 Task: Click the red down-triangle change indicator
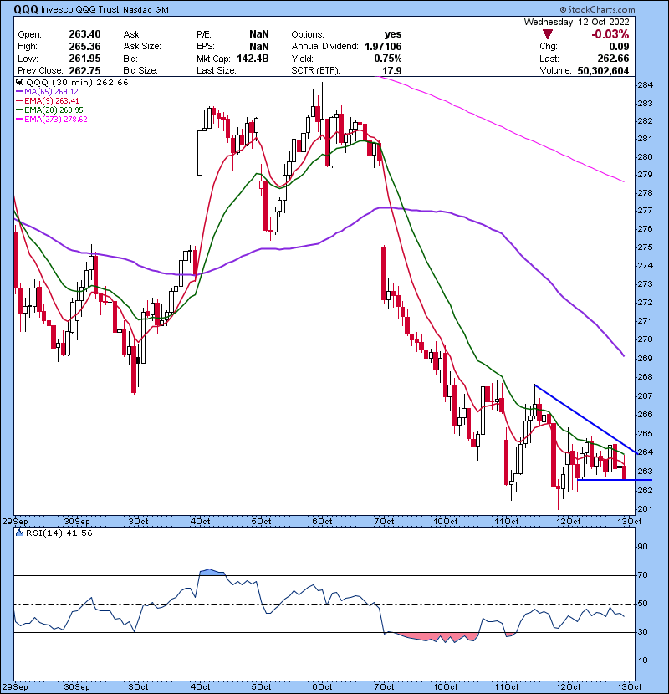[548, 34]
